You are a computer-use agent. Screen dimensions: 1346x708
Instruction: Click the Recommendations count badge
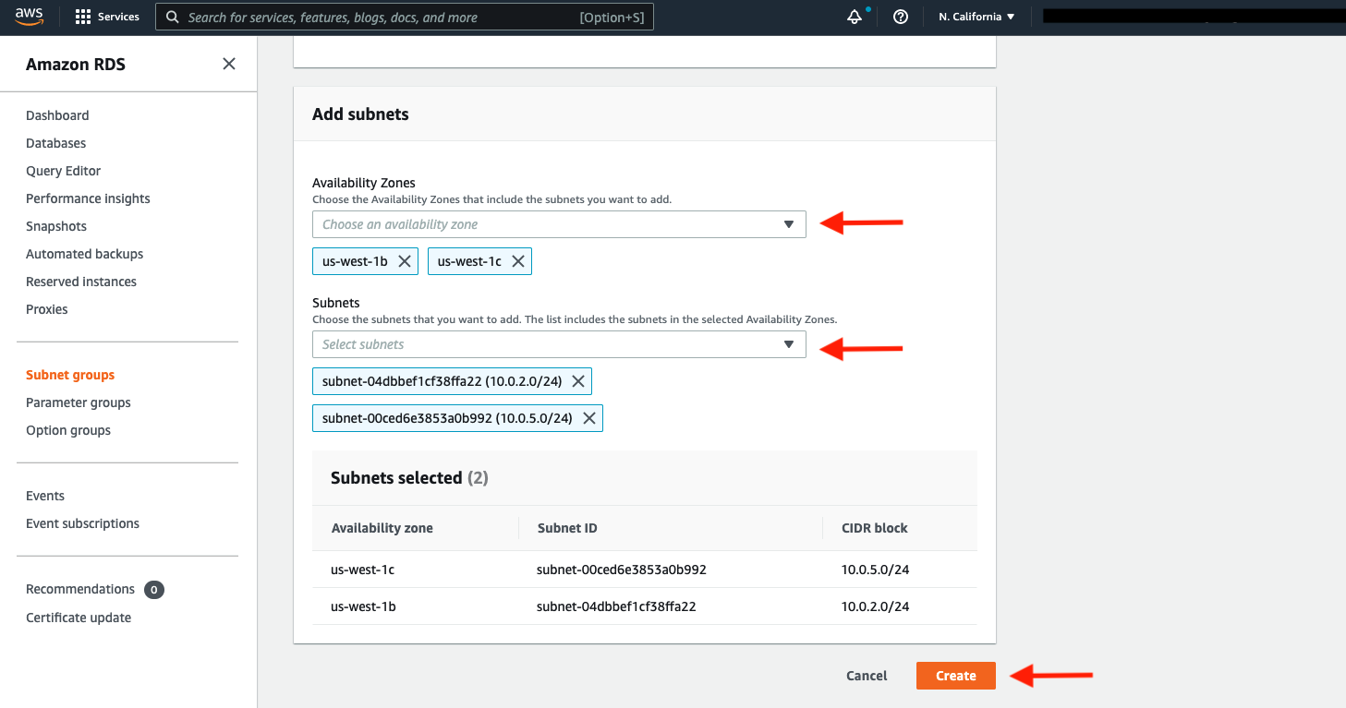click(x=154, y=589)
